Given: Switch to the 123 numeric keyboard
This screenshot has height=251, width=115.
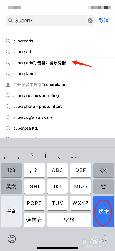Looking at the screenshot, I should [11, 170].
